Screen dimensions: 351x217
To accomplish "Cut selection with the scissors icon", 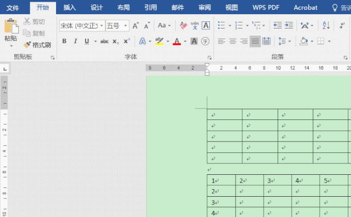I will [x=34, y=21].
